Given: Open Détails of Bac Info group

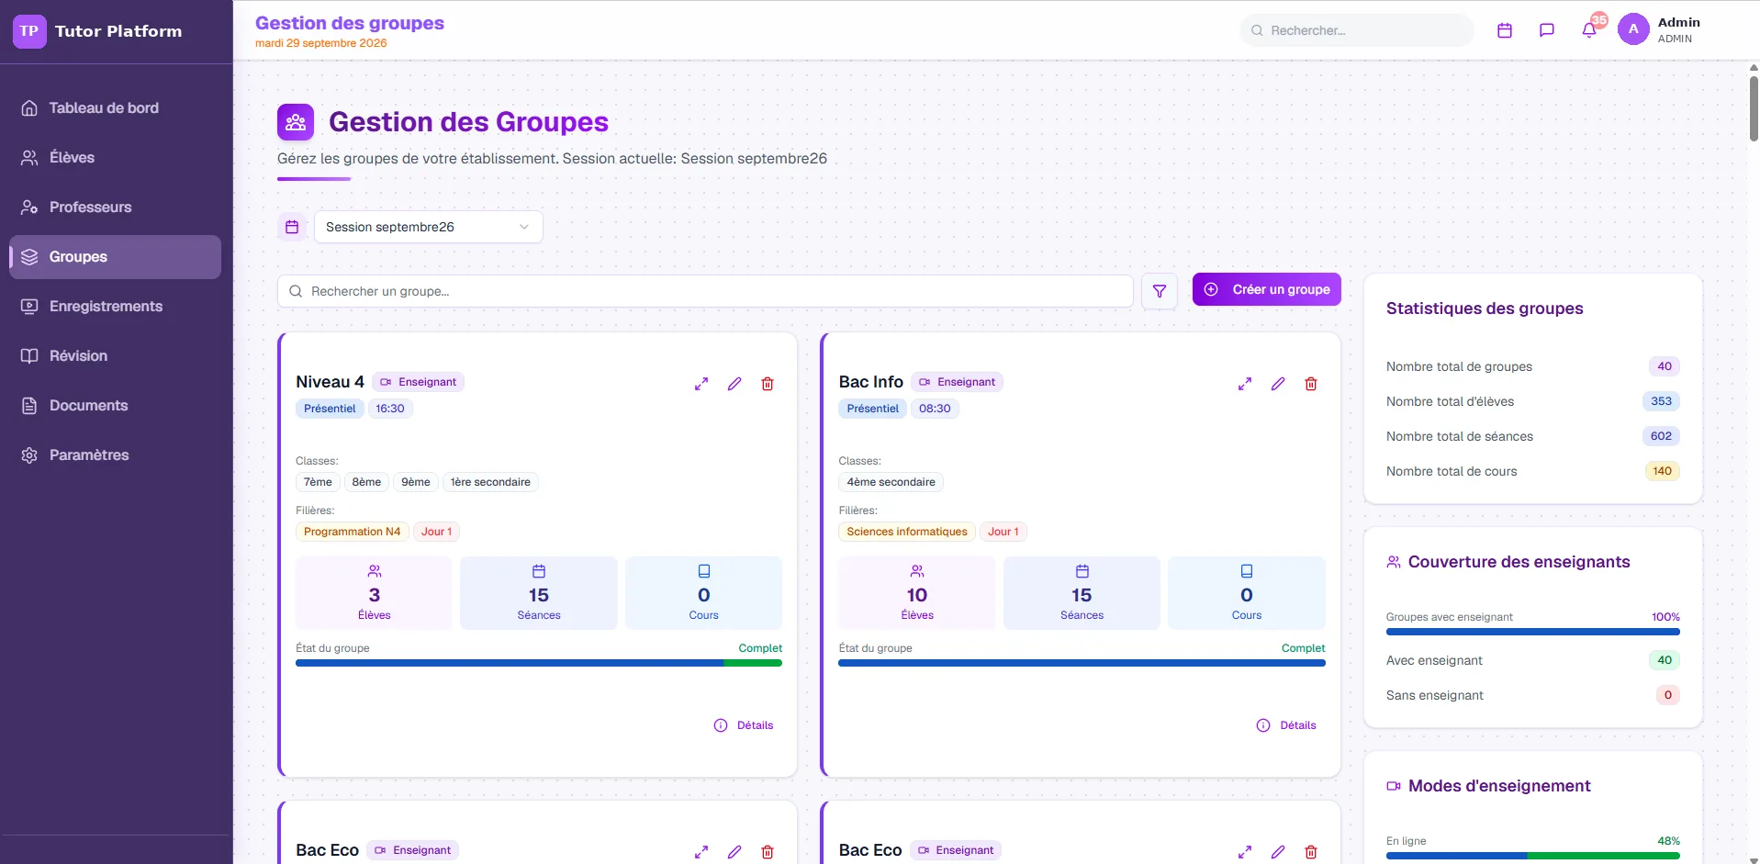Looking at the screenshot, I should [1286, 725].
